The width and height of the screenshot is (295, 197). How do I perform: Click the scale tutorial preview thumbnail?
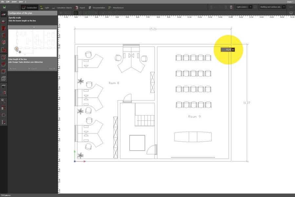click(x=32, y=43)
